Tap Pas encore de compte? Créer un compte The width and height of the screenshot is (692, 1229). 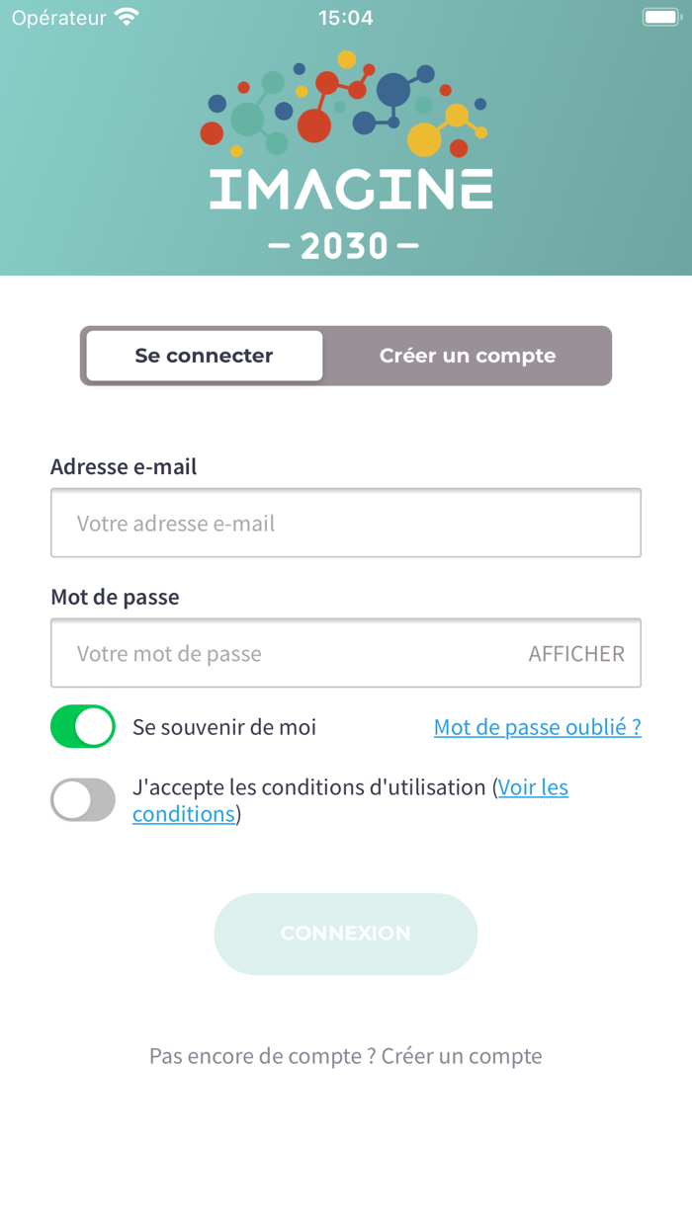point(346,1056)
